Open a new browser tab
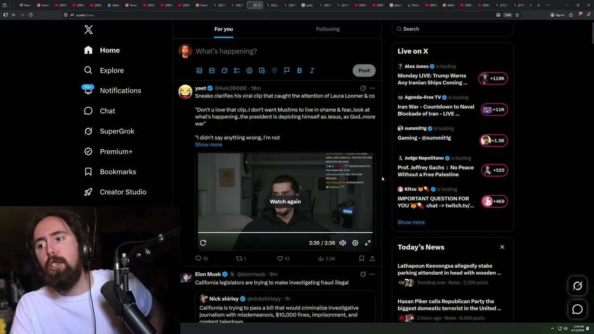594x334 pixels. 538,5
